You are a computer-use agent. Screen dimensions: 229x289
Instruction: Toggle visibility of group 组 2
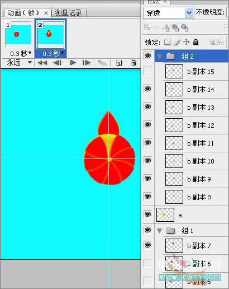[x=148, y=55]
